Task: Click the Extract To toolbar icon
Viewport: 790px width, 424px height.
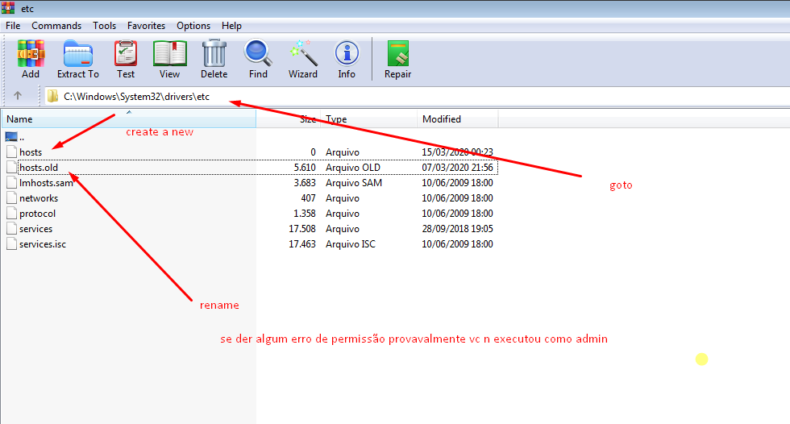Action: tap(78, 54)
